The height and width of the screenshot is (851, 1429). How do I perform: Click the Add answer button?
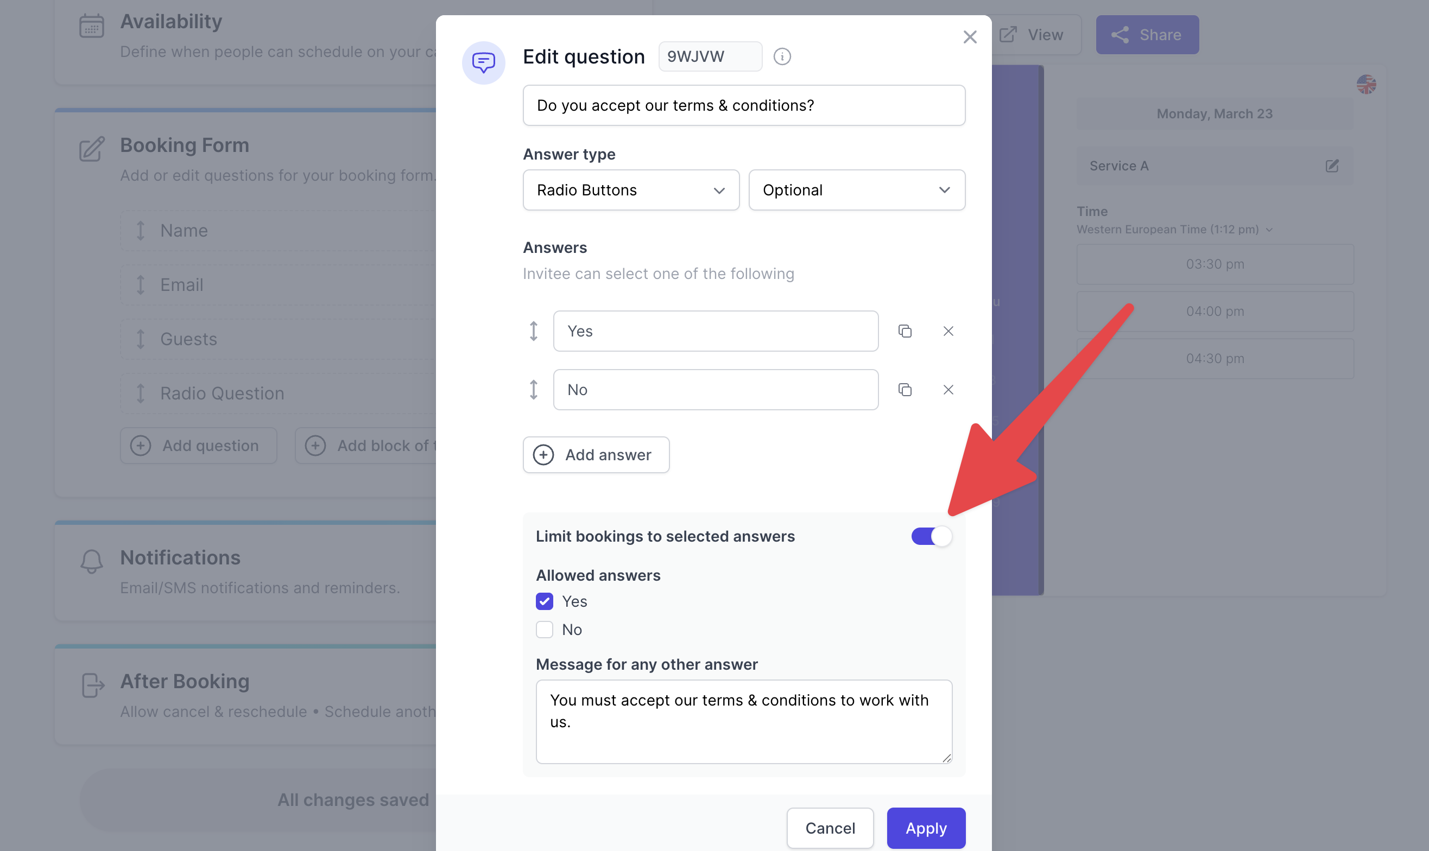pyautogui.click(x=596, y=455)
